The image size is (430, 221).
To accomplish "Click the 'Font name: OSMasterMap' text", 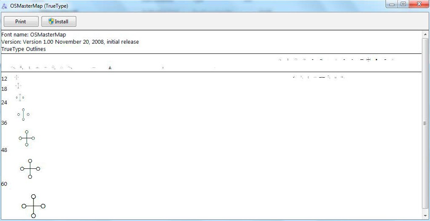I will pos(34,35).
